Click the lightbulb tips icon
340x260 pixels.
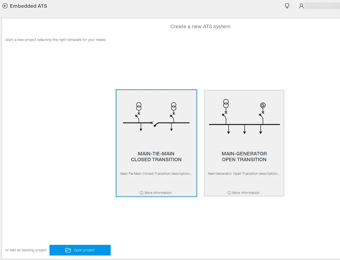(287, 6)
